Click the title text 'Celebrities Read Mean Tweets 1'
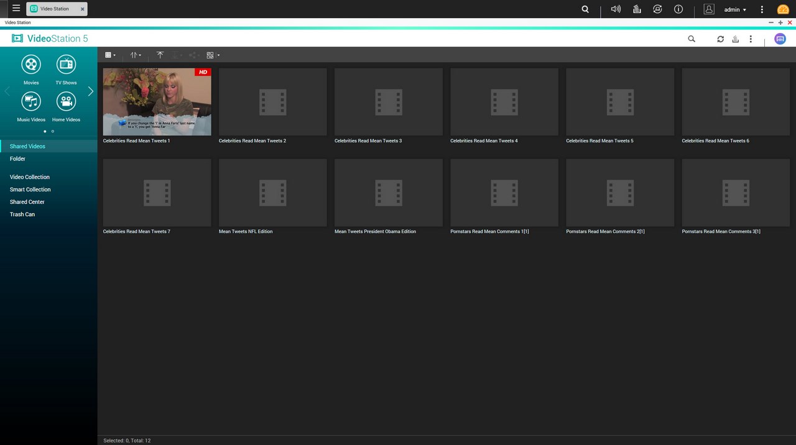This screenshot has width=796, height=445. [x=137, y=141]
